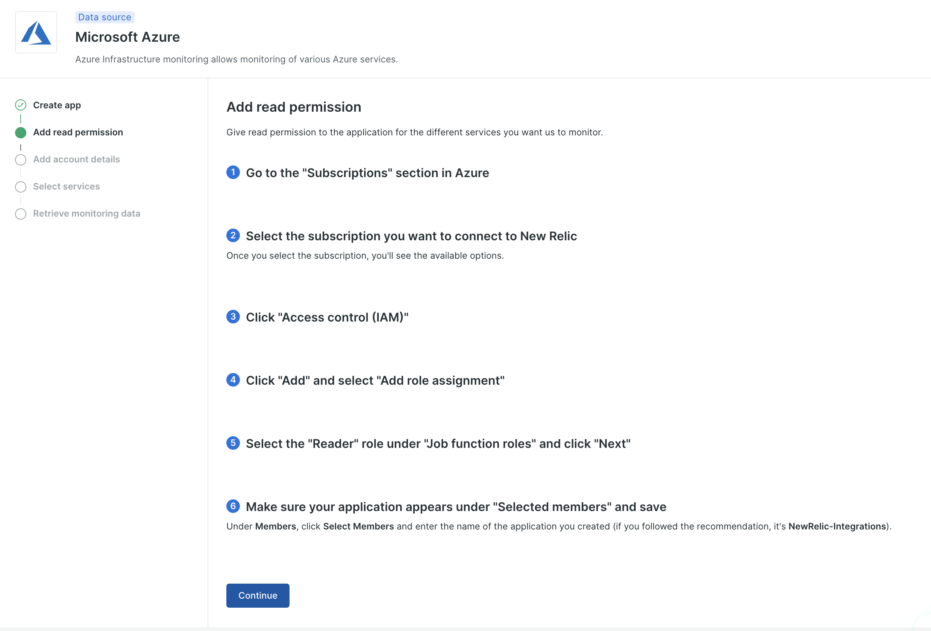Expand the Go to Subscriptions section heading
The image size is (931, 631).
coord(367,173)
